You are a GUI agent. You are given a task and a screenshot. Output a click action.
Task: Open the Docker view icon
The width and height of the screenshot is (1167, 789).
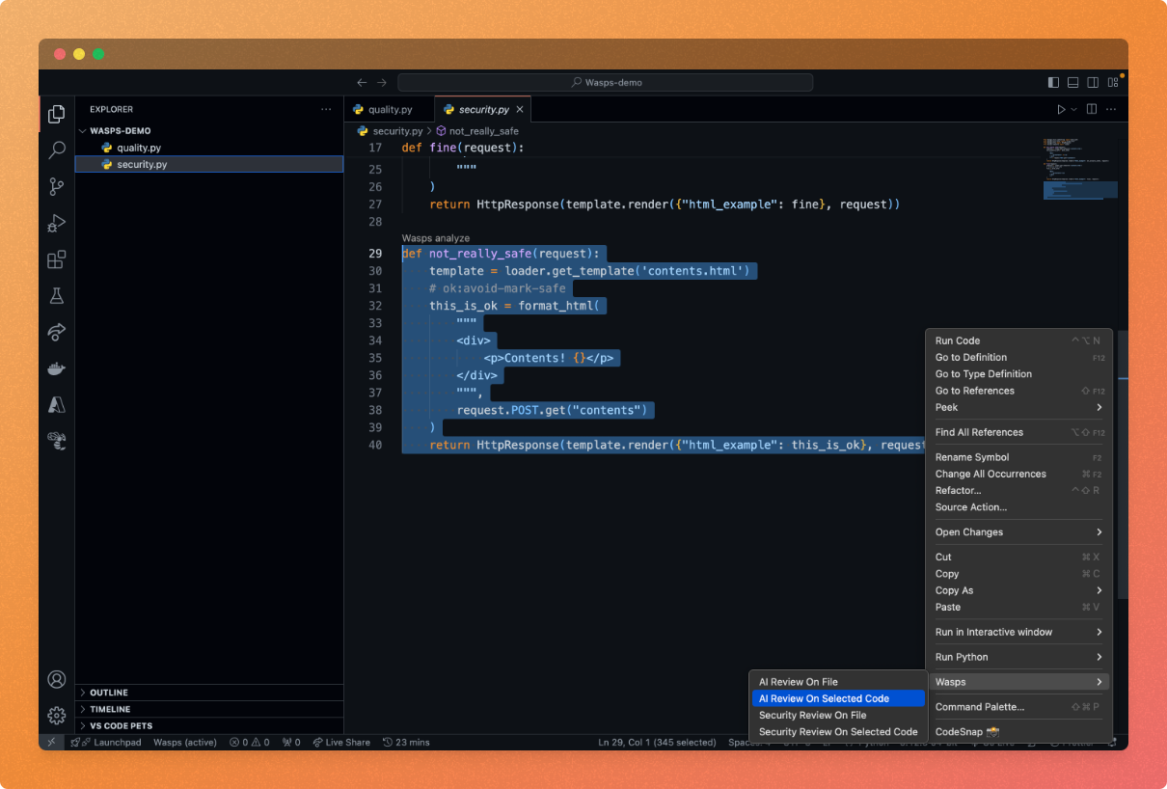57,368
